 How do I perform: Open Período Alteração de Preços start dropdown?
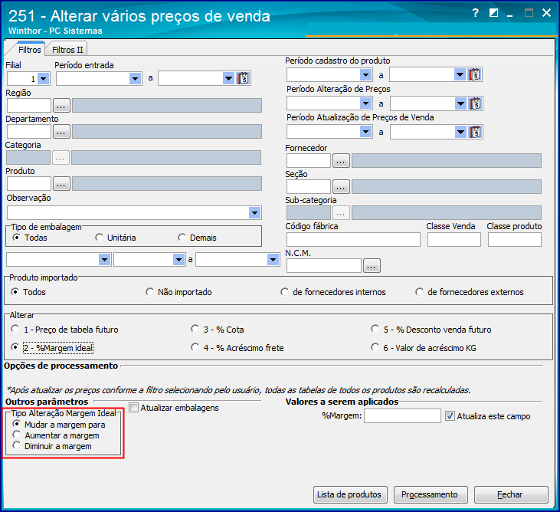pos(365,103)
